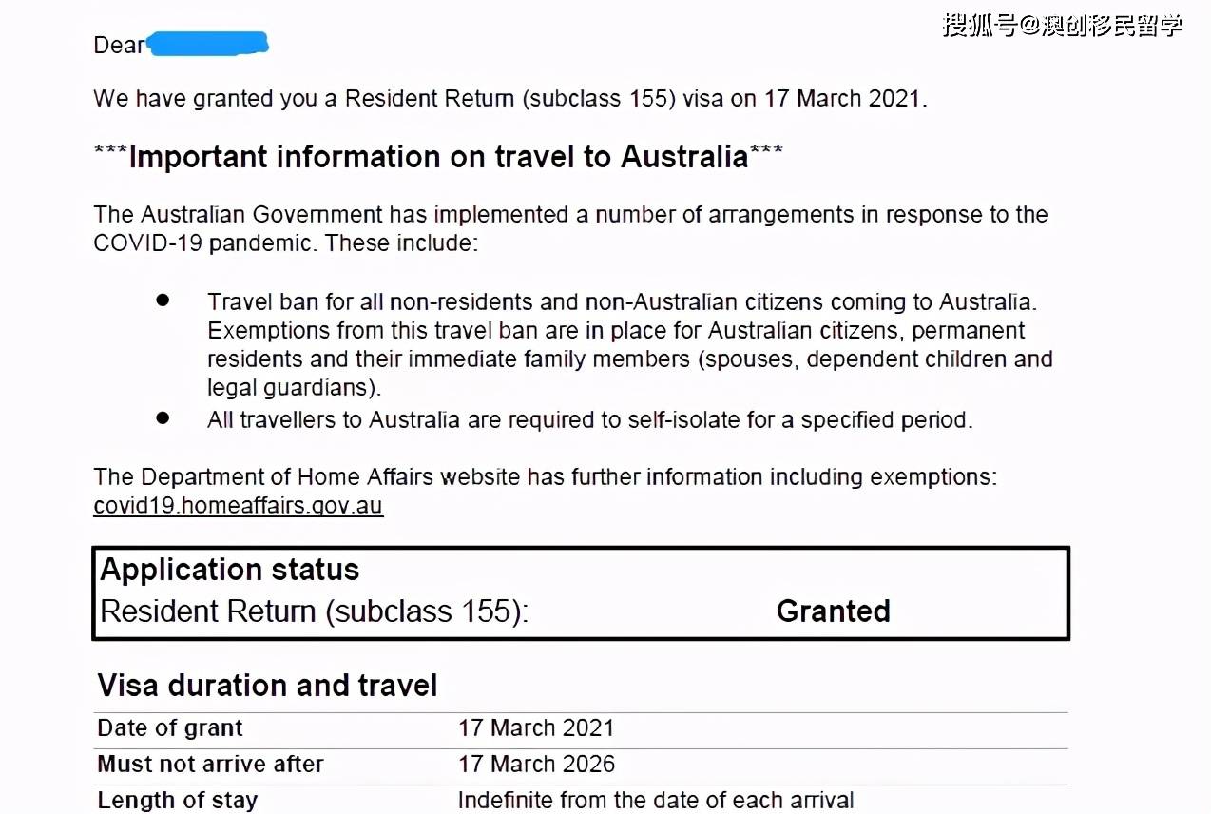Click the blue redacted name after Dear
1211x814 pixels.
click(207, 44)
